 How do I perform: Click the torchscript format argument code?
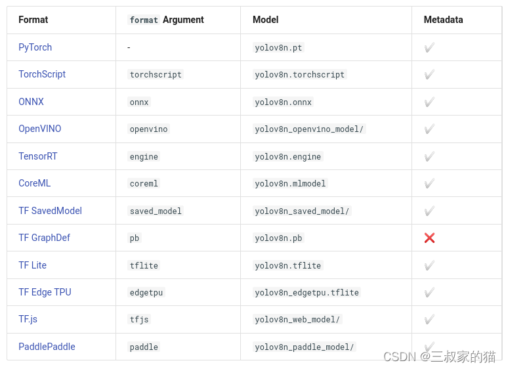156,75
